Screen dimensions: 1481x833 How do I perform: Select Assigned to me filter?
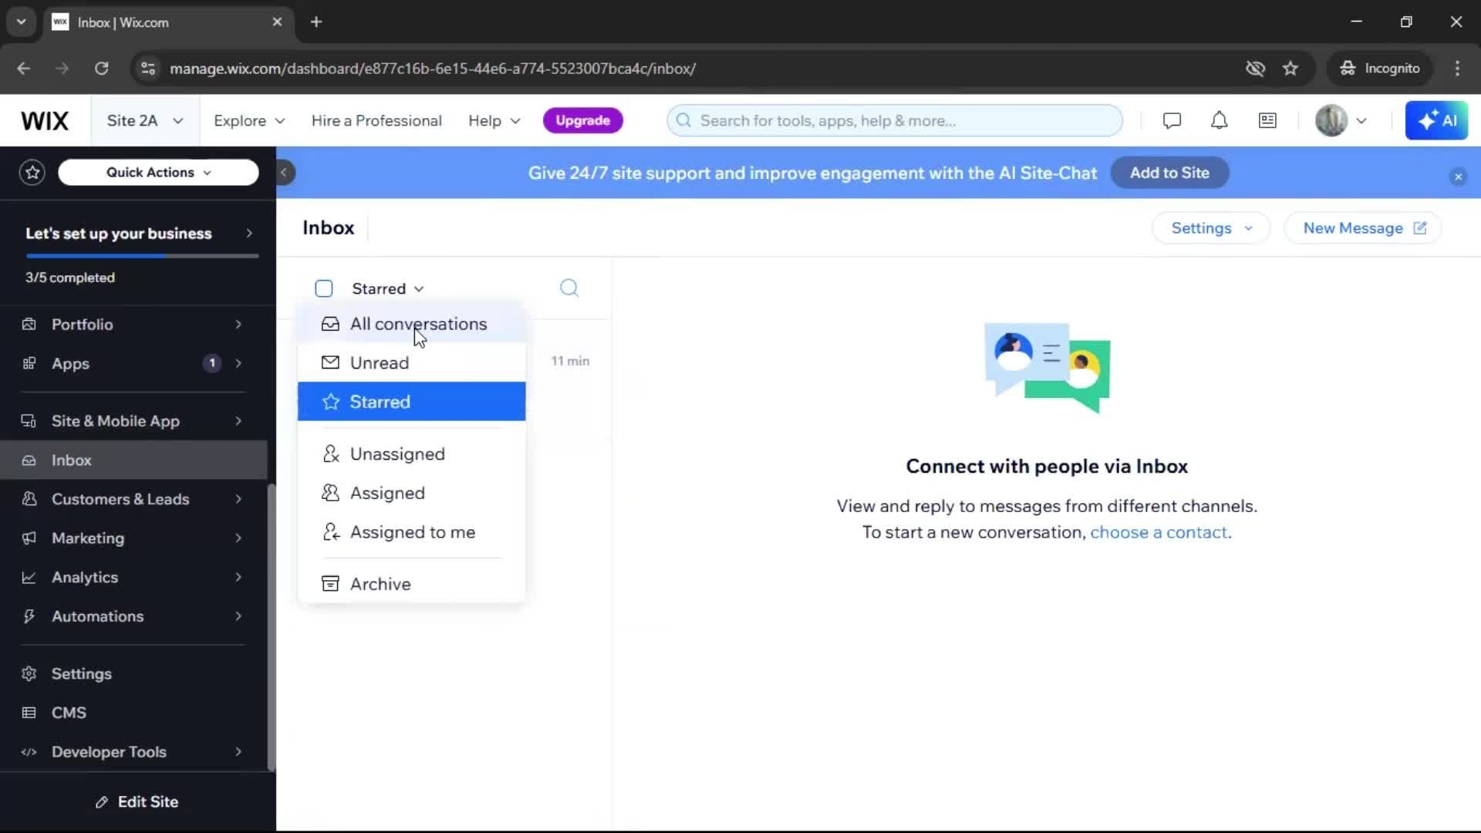(412, 532)
